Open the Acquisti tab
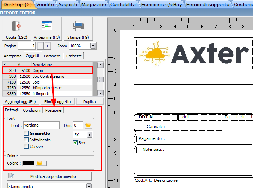 tap(68, 4)
